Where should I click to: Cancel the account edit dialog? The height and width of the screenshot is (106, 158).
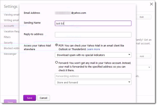[44, 98]
